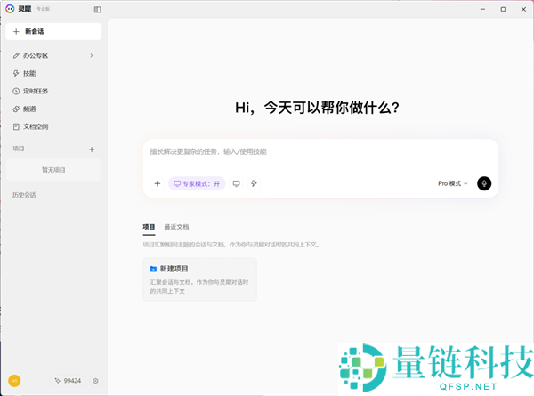Click the 新建项目 card
This screenshot has width=534, height=396.
coord(199,279)
